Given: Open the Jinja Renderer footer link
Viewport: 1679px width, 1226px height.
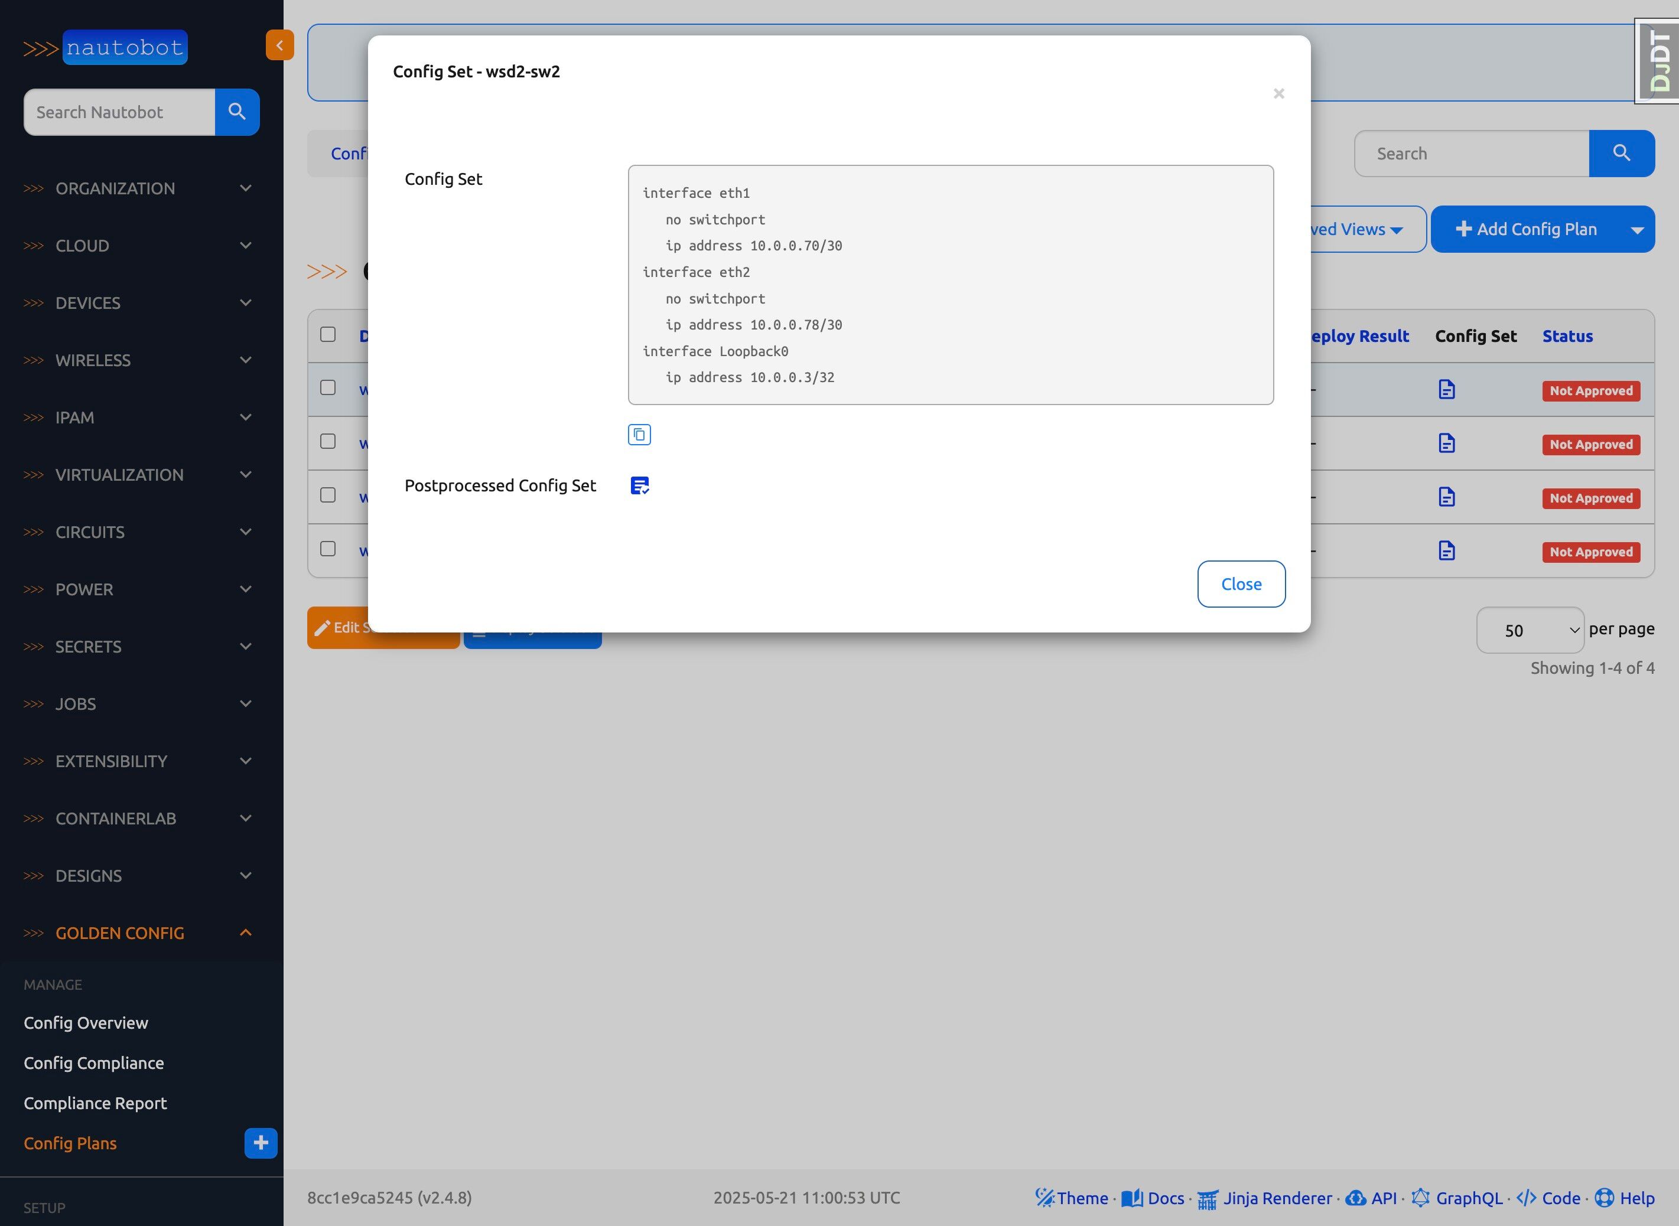Looking at the screenshot, I should click(1276, 1198).
